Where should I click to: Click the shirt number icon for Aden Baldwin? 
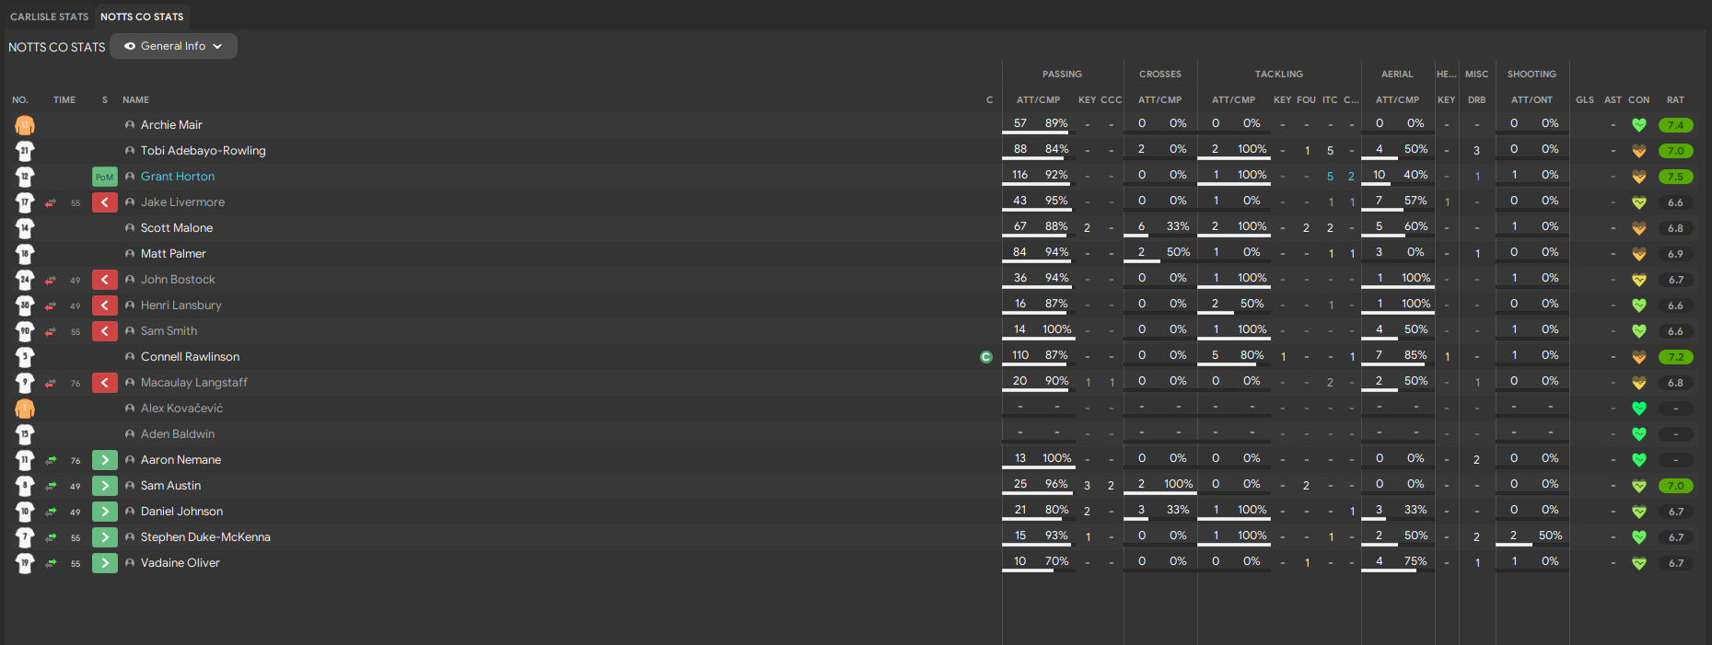pos(25,434)
